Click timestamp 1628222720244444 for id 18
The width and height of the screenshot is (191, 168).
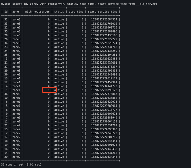click(x=104, y=141)
